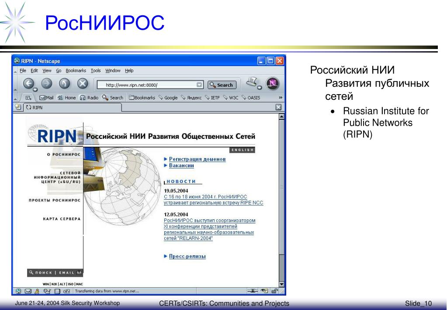Viewport: 447px width, 310px height.
Task: Open the 12.05.2004 RELARN-2004 news link
Action: pos(210,229)
